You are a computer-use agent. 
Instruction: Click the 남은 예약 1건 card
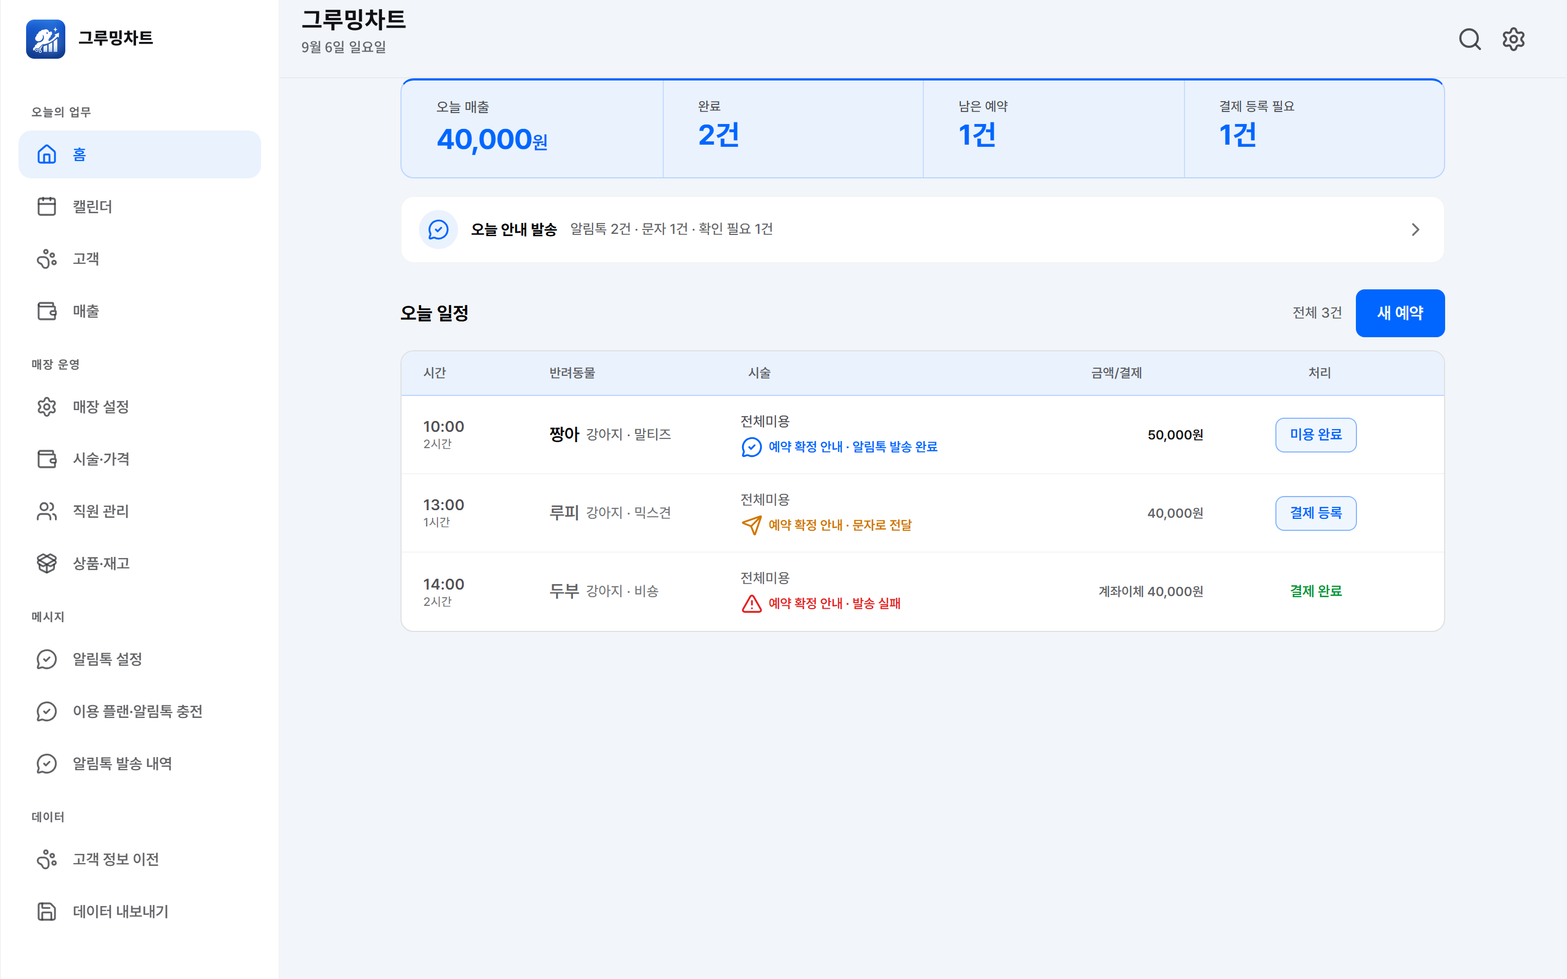(1053, 129)
